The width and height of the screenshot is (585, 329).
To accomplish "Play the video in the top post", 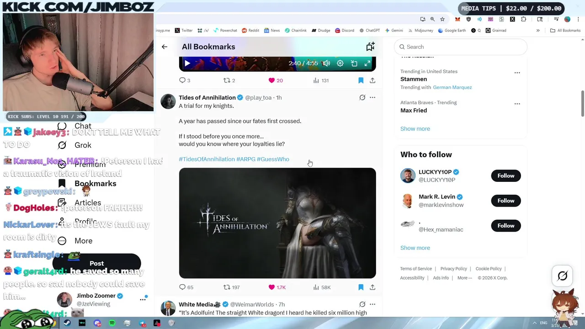I will pos(187,64).
